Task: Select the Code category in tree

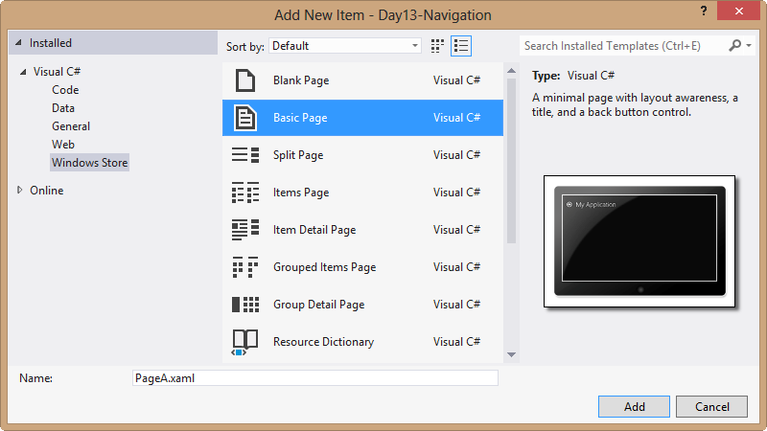Action: [x=65, y=90]
